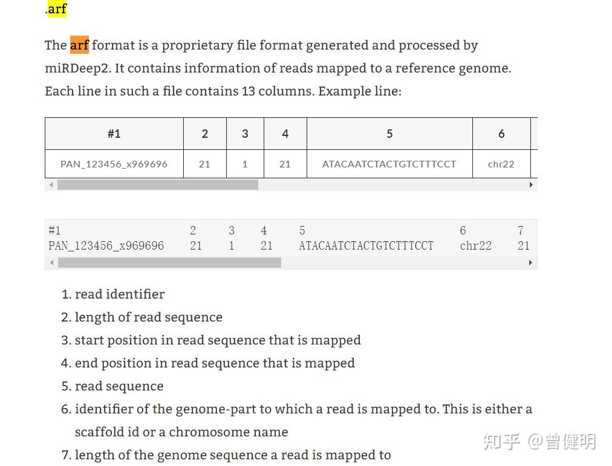This screenshot has height=466, width=612.
Task: Click the sequence text in the code block
Action: click(366, 246)
